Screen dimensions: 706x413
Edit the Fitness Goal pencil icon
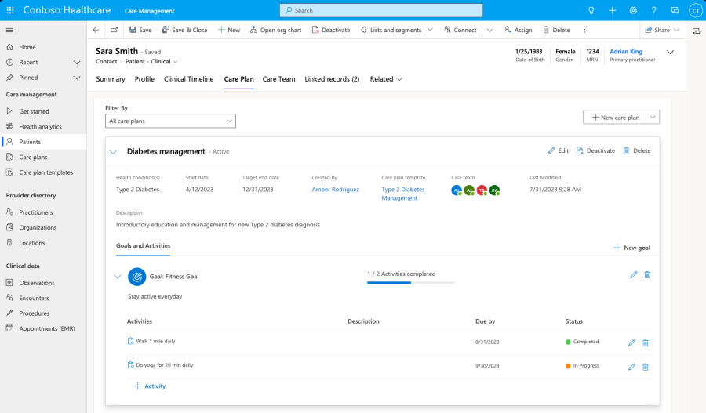click(x=633, y=274)
